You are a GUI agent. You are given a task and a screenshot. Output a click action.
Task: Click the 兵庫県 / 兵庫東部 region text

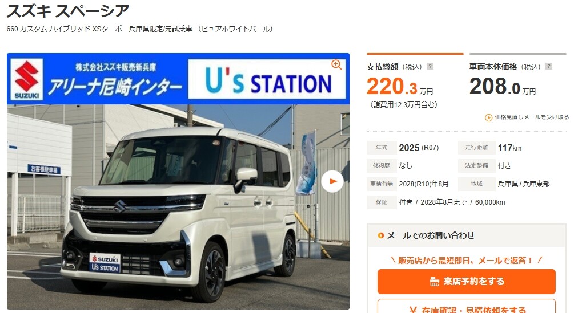[524, 184]
